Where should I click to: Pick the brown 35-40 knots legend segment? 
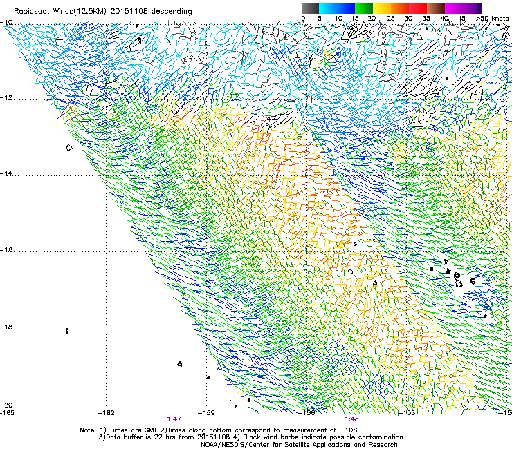point(436,8)
